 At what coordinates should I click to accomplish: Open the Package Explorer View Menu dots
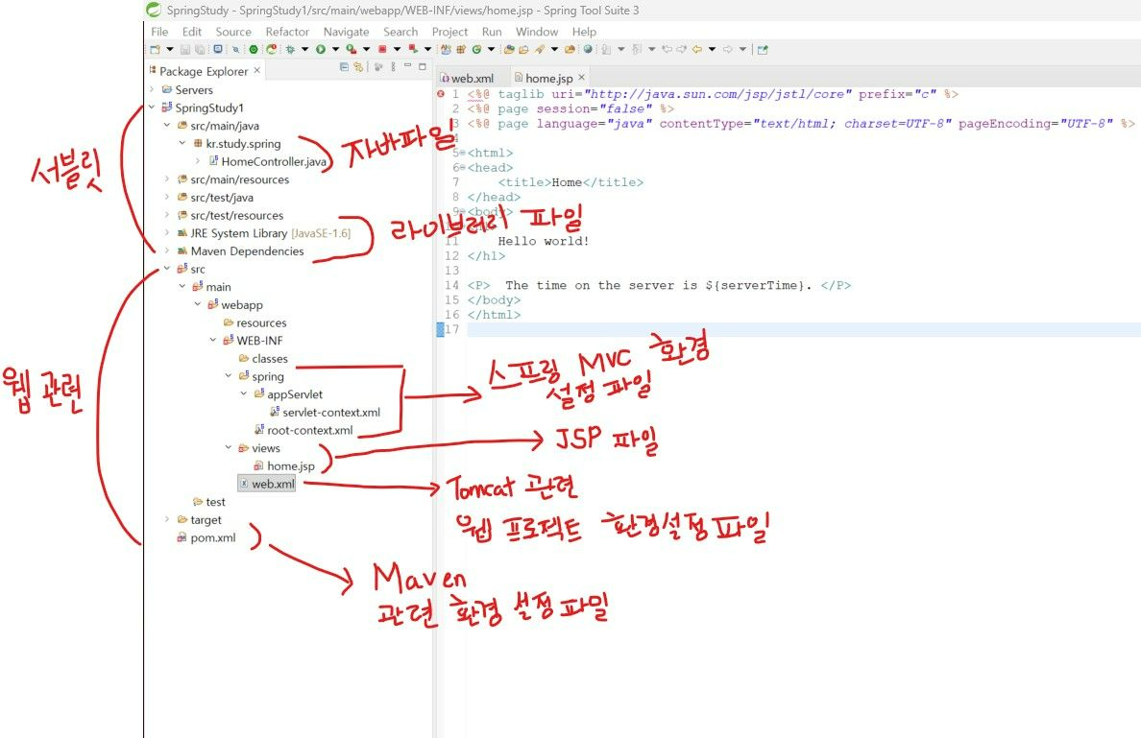click(393, 67)
